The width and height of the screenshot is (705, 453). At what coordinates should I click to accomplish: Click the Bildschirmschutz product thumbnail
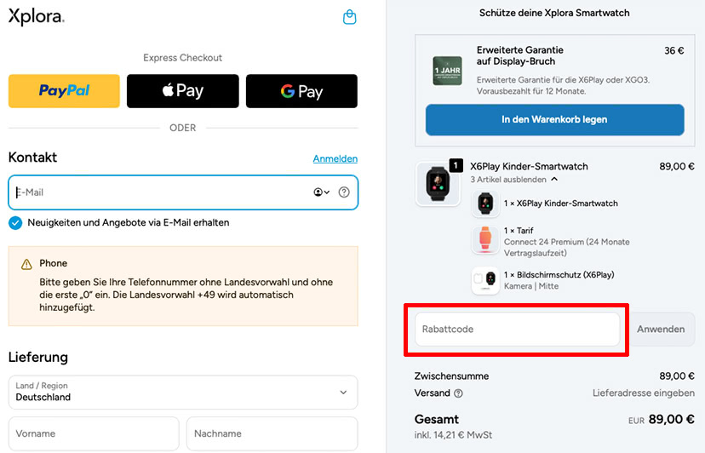(x=485, y=280)
